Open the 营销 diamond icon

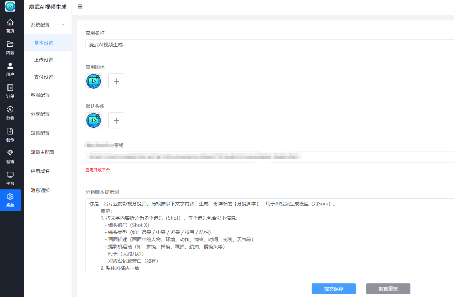[x=10, y=153]
